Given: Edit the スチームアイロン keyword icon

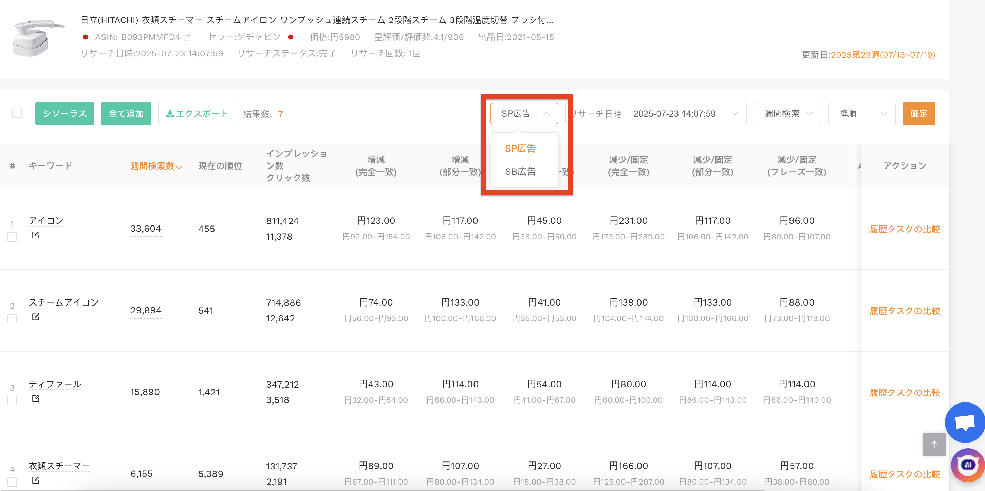Looking at the screenshot, I should 36,317.
